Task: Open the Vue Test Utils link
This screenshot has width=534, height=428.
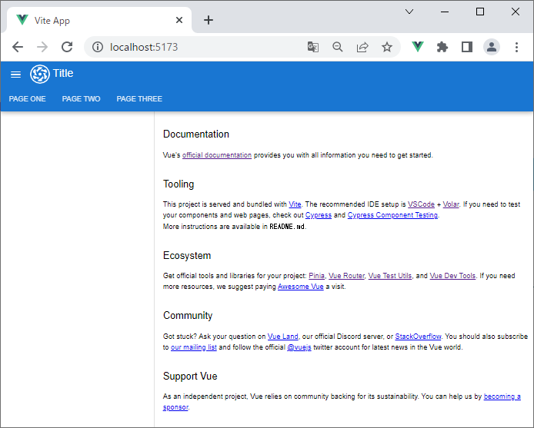Action: 390,276
